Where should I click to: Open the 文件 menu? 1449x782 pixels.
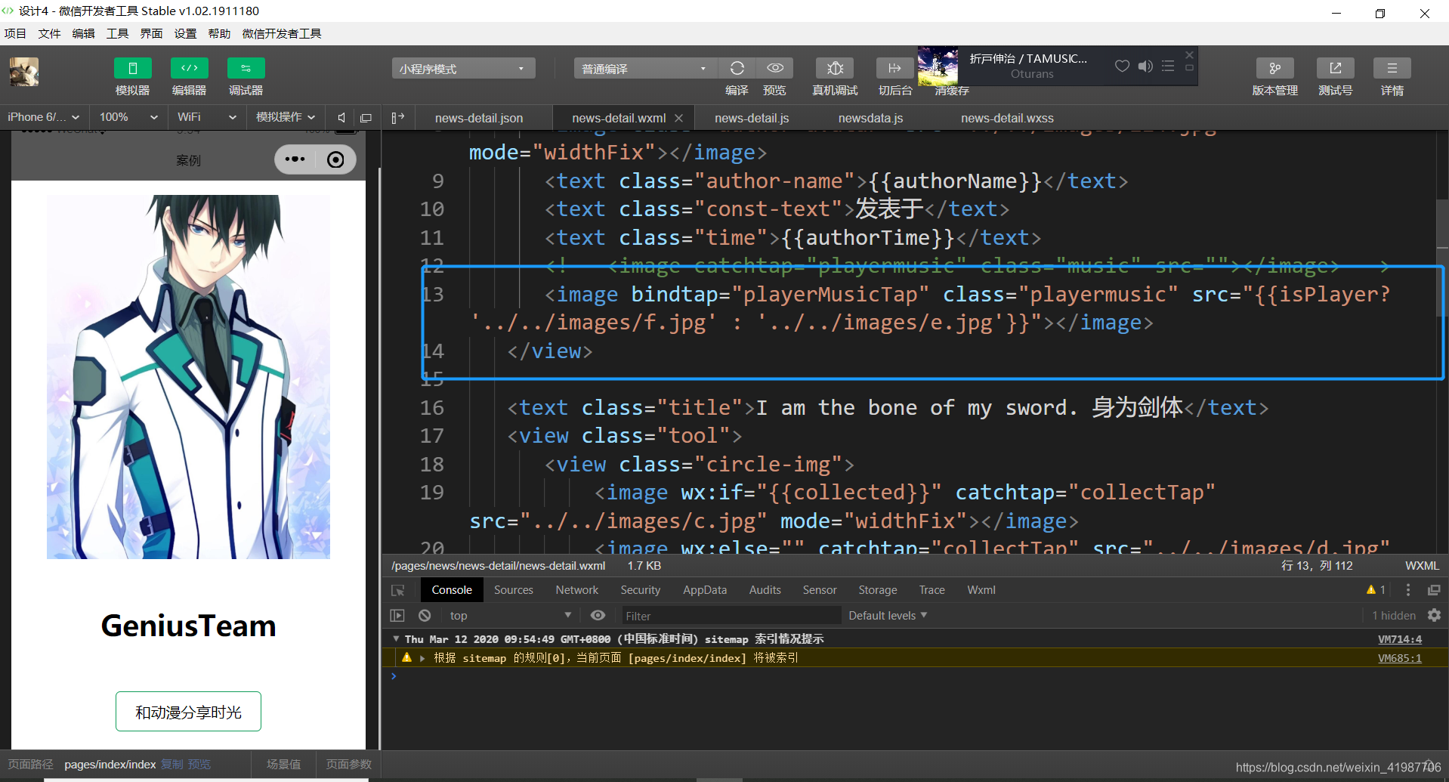click(x=49, y=33)
